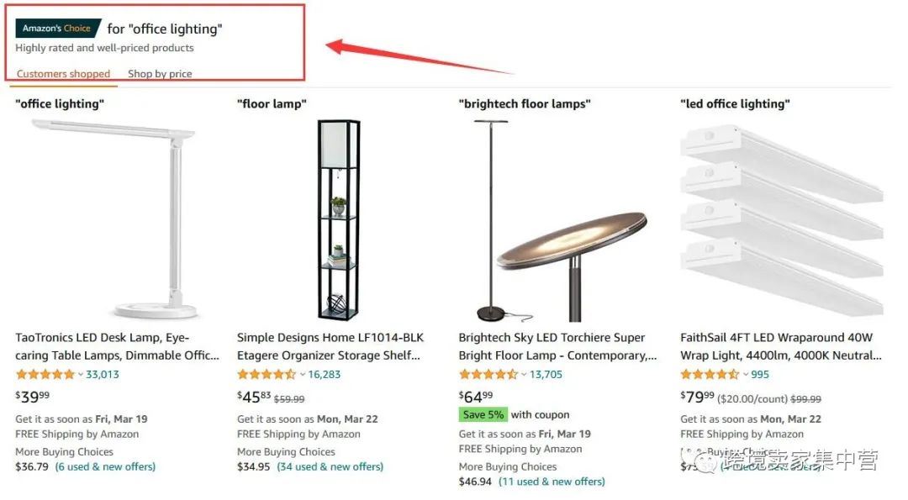Click the TaoTronics star rating icons
Viewport: 908px width, 500px height.
click(x=45, y=375)
